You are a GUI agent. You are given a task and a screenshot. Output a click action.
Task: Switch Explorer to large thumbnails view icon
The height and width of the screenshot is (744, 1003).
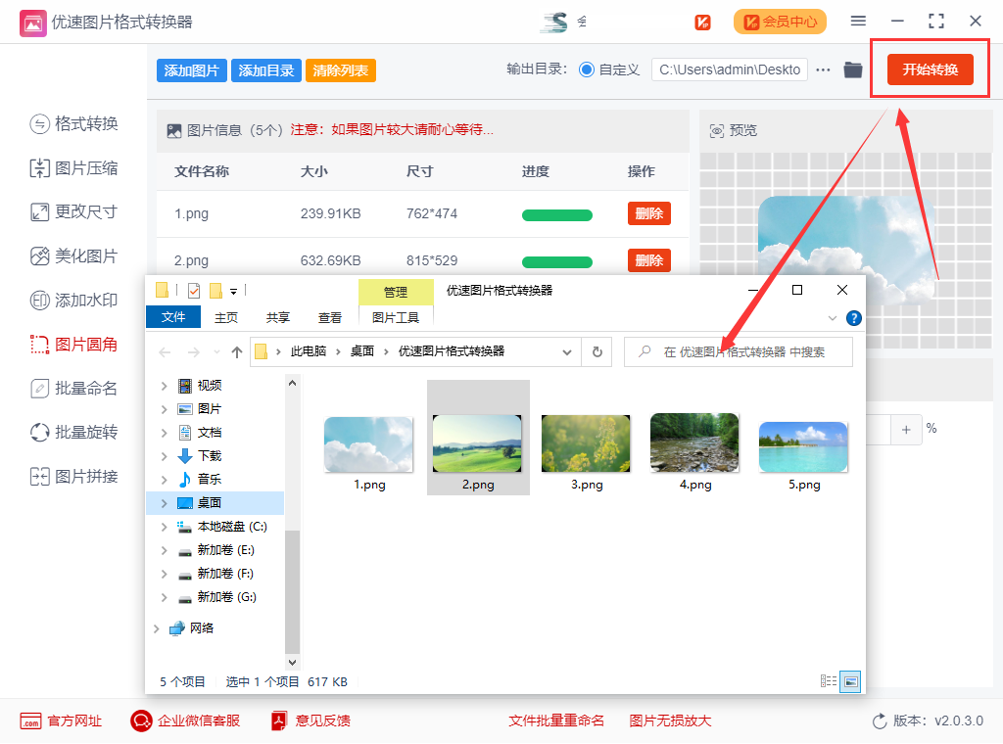pyautogui.click(x=850, y=681)
